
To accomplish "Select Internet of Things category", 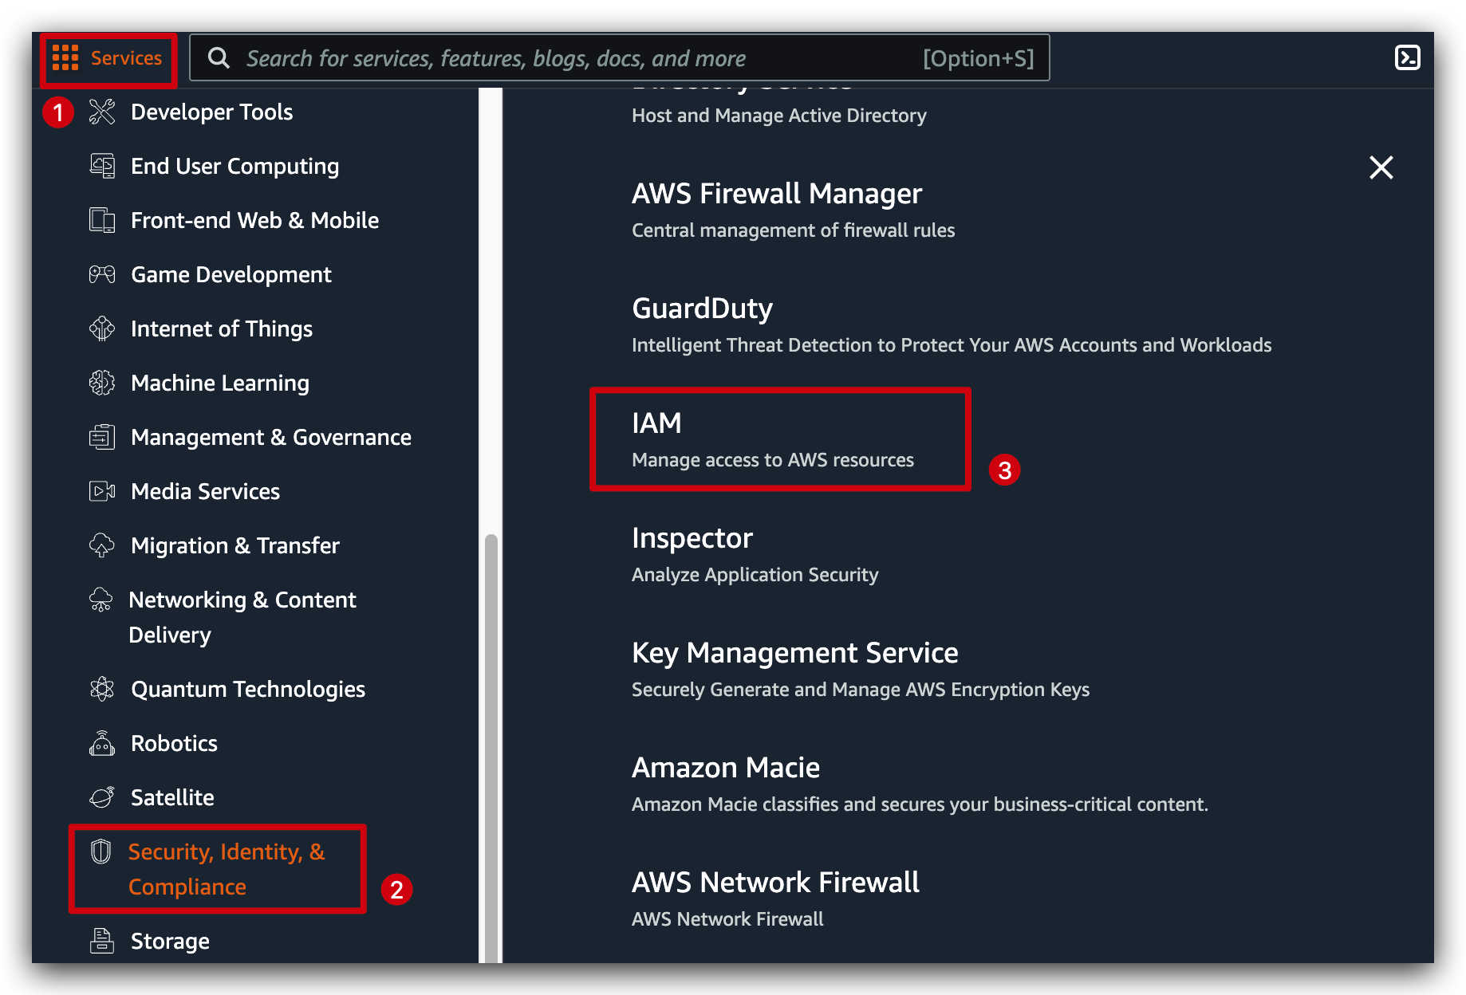I will pos(222,328).
